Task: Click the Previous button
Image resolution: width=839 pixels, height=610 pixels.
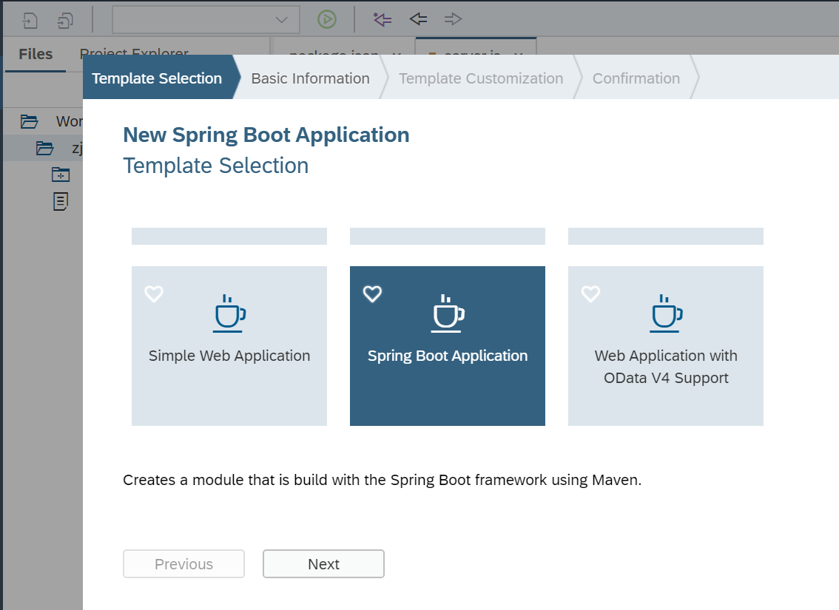Action: (x=183, y=564)
